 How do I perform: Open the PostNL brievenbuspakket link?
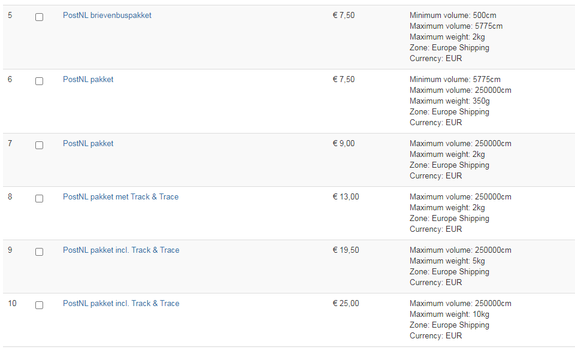coord(107,16)
